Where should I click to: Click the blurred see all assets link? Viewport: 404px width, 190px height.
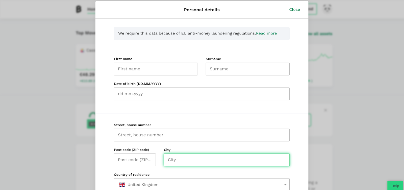click(320, 34)
